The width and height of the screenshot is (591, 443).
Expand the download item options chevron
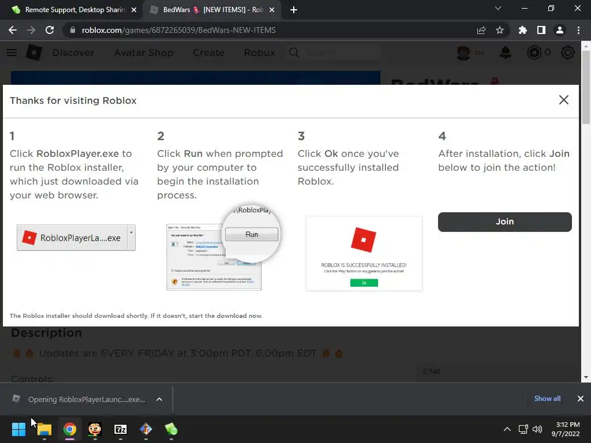tap(159, 399)
